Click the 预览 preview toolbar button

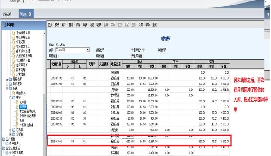57,24
